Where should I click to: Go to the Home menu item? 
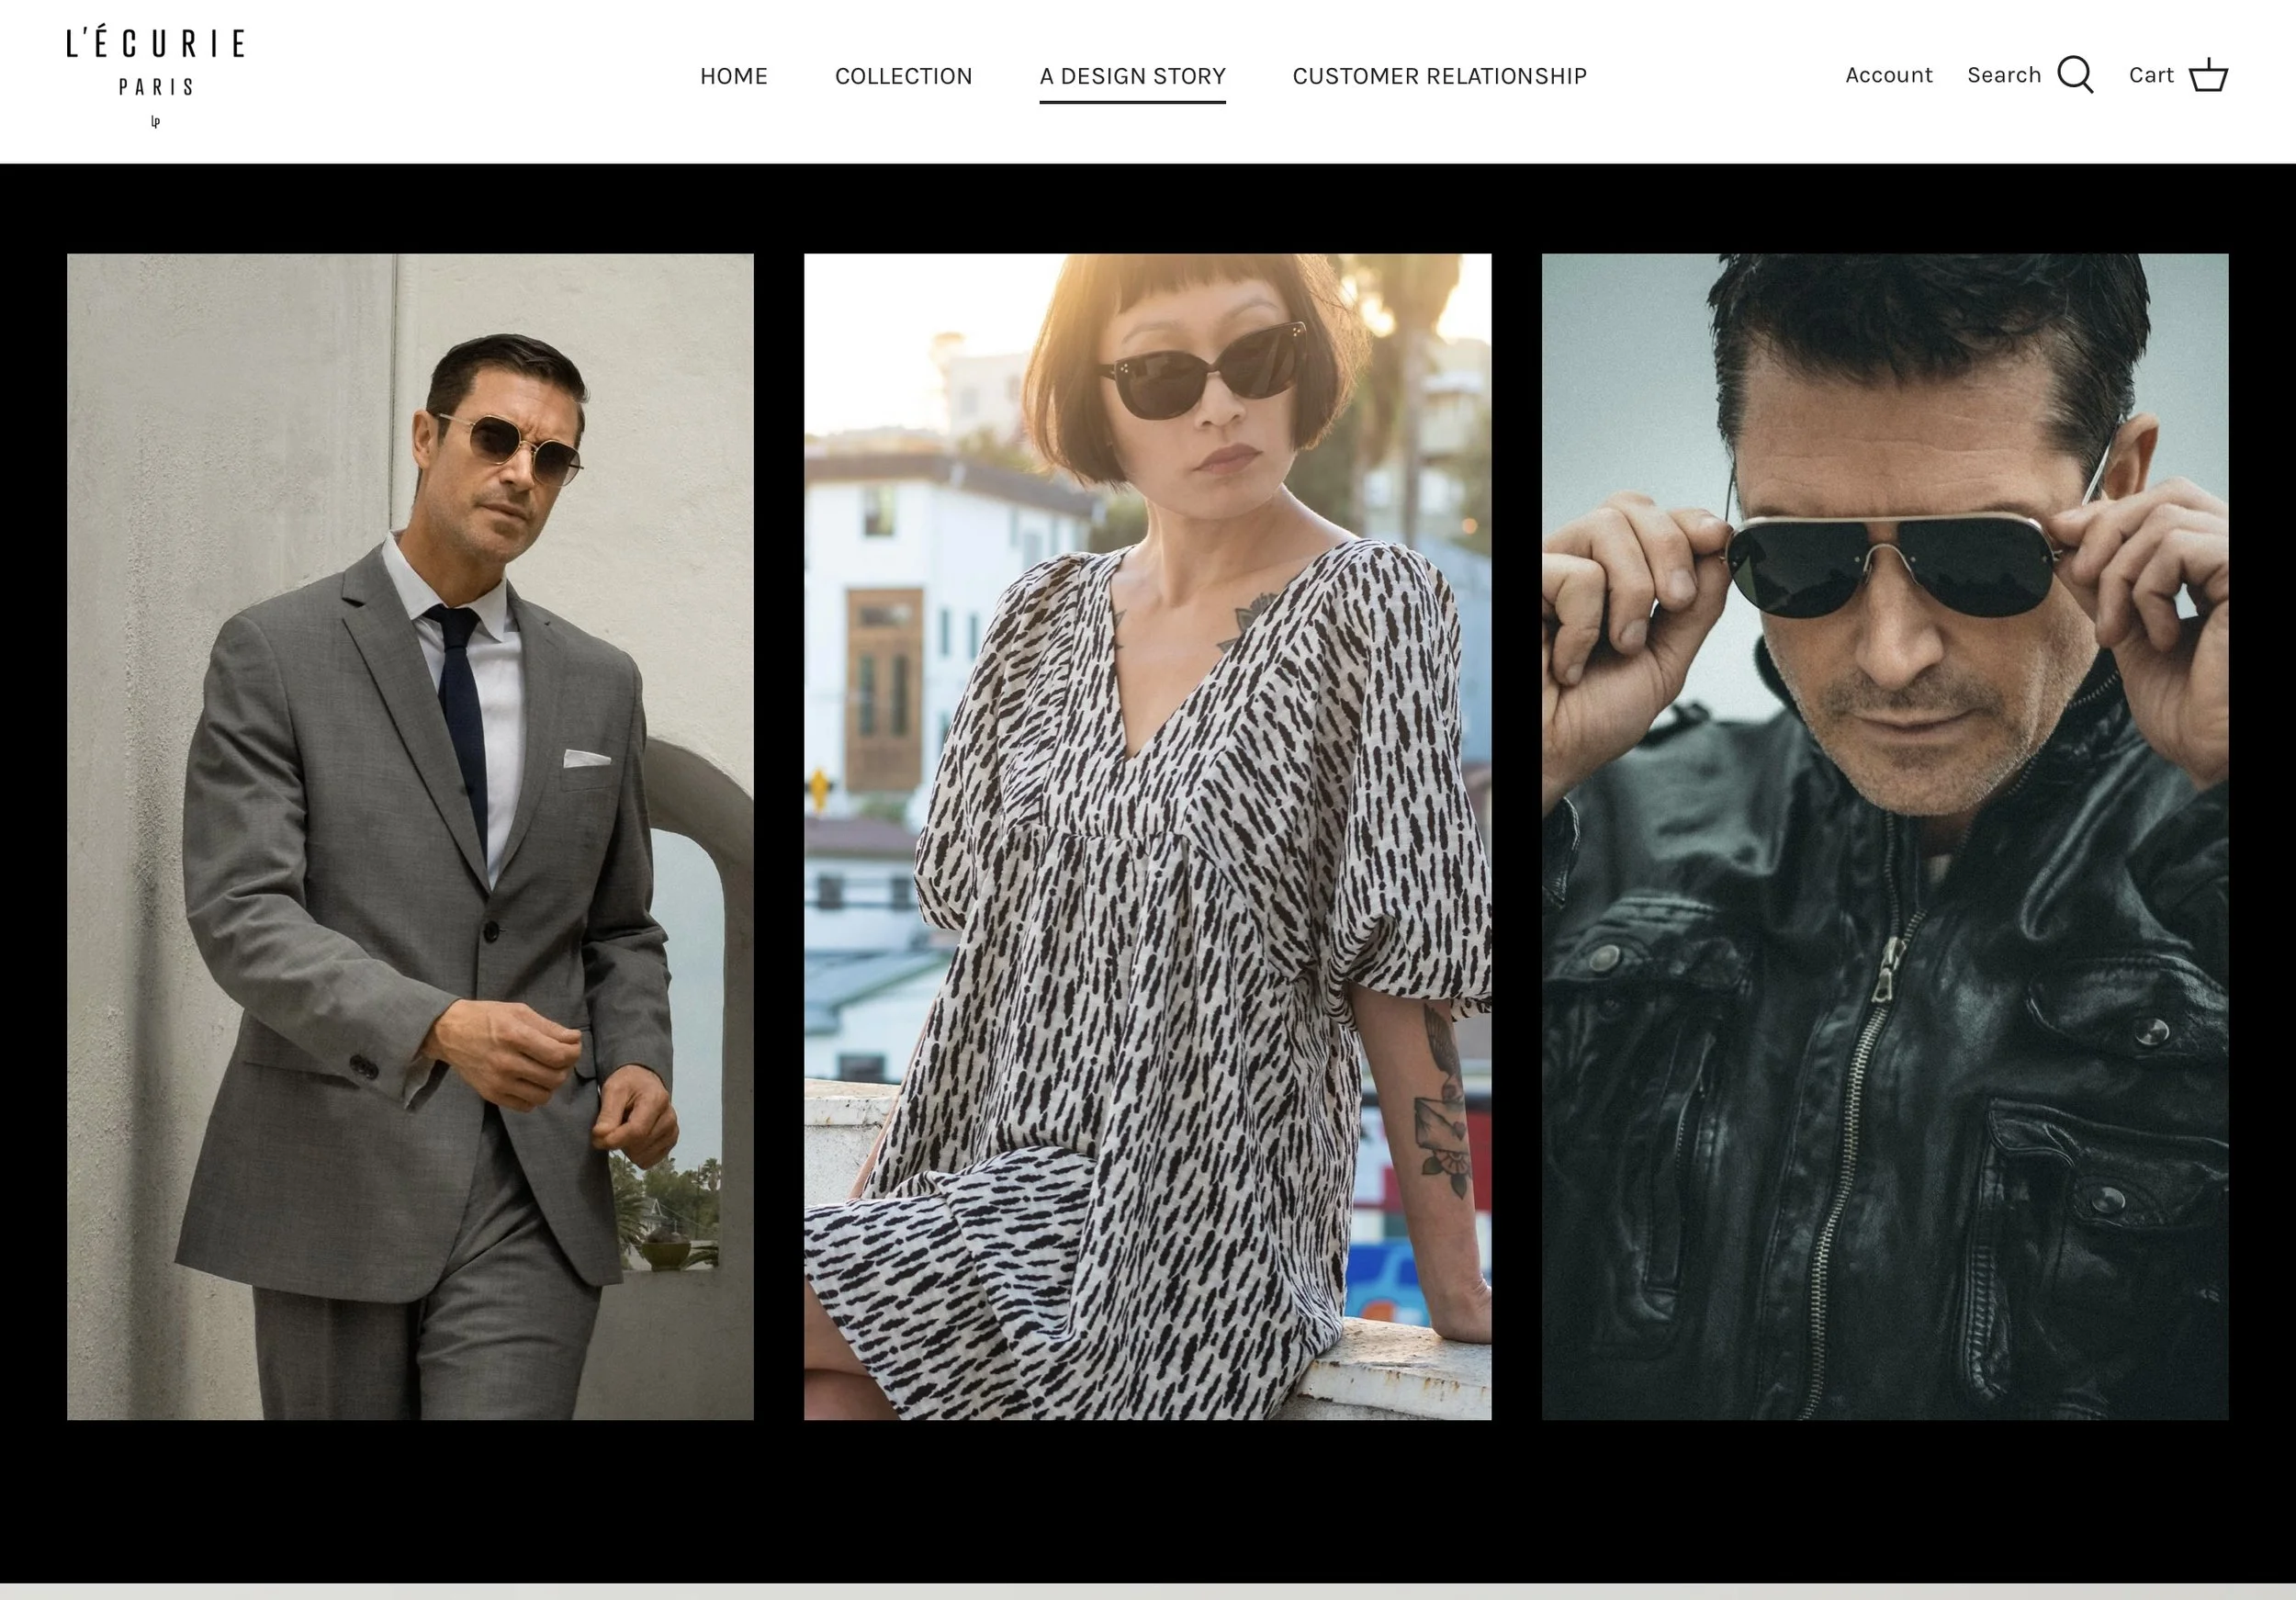click(733, 76)
